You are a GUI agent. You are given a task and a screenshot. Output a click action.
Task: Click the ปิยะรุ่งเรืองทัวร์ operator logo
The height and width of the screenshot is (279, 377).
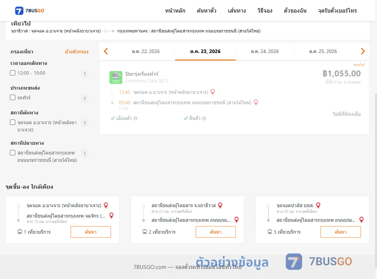pos(116,77)
